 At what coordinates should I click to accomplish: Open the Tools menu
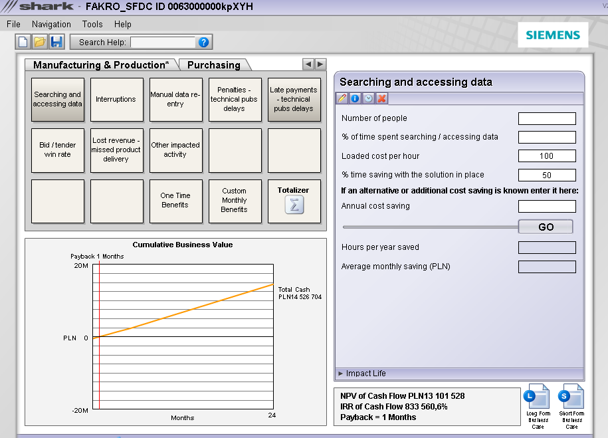(92, 24)
